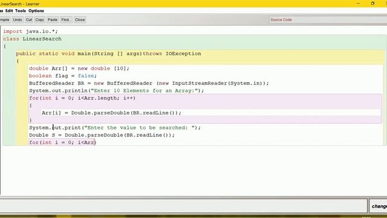
Task: Minimize the BlueJ editor window
Action: pos(359,4)
